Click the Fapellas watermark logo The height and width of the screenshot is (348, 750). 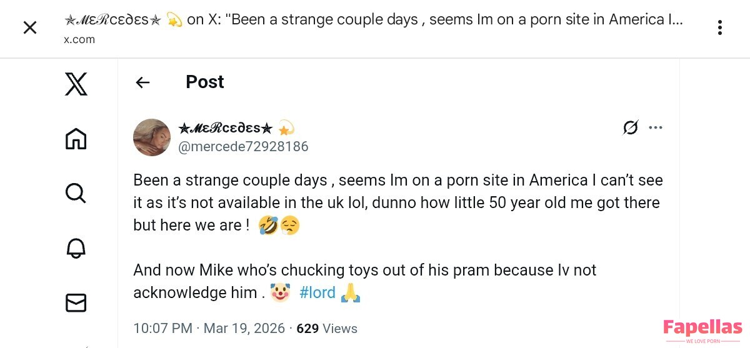(x=702, y=331)
